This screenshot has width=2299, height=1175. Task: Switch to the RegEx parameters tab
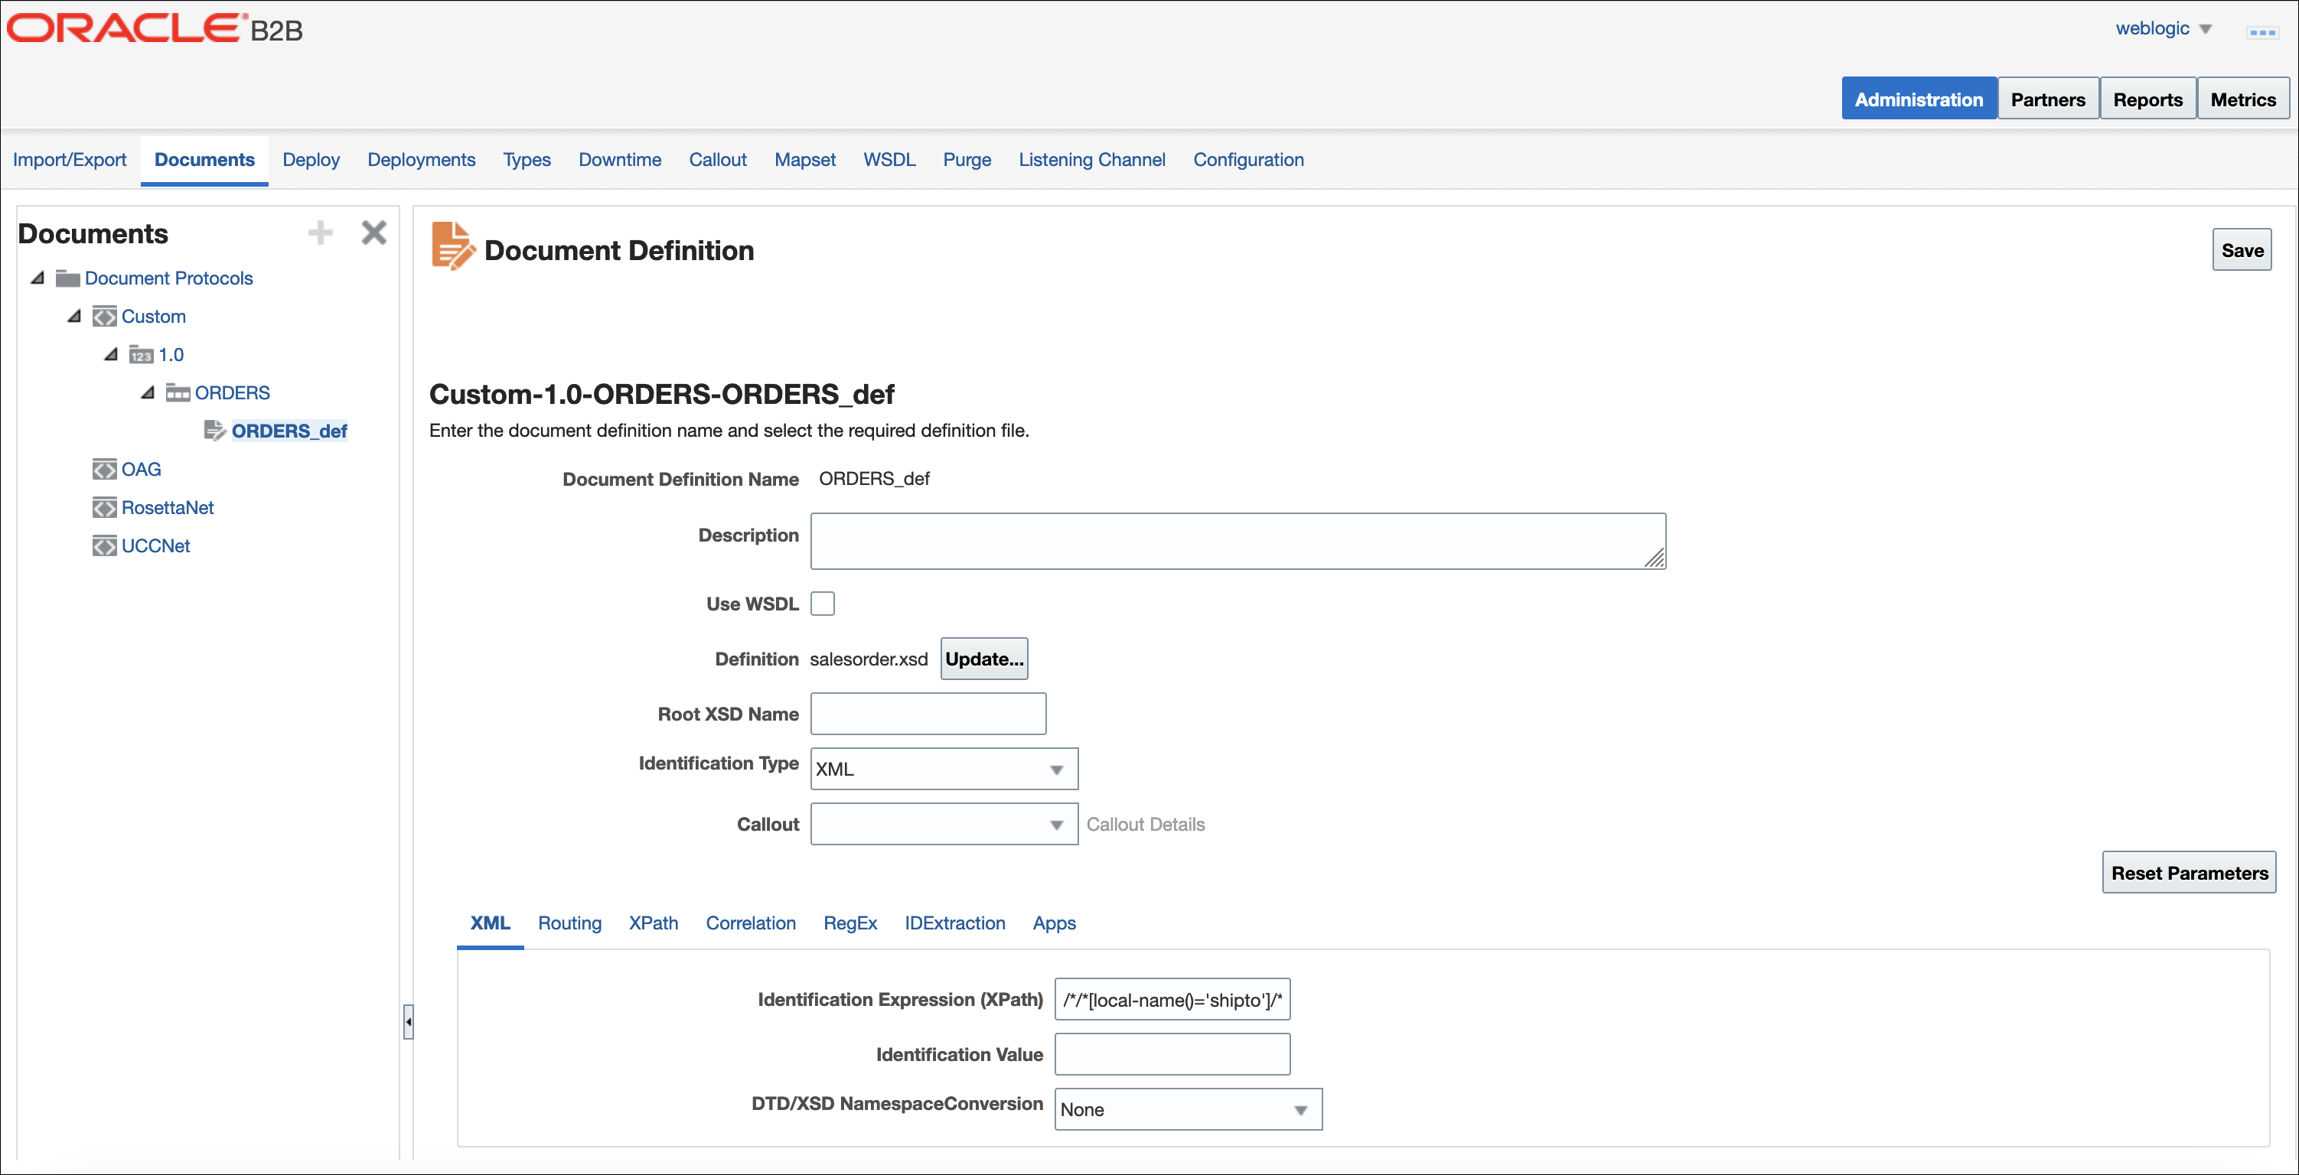850,923
